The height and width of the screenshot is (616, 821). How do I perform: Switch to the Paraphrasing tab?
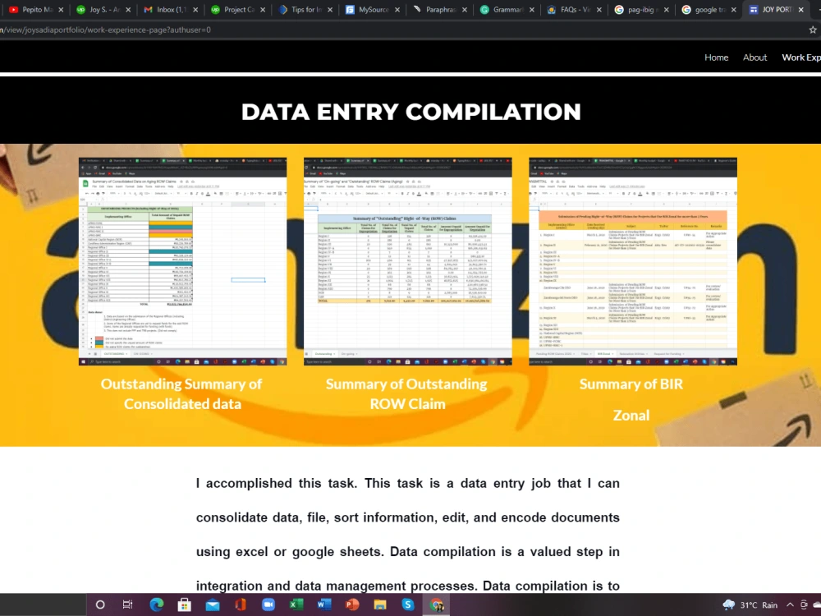tap(435, 9)
